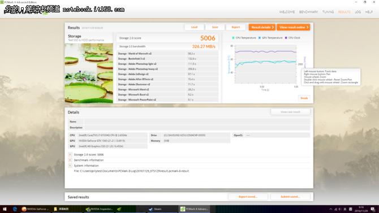This screenshot has width=379, height=213.
Task: Click the green NVIDIA icon in the taskbar
Action: click(x=119, y=209)
